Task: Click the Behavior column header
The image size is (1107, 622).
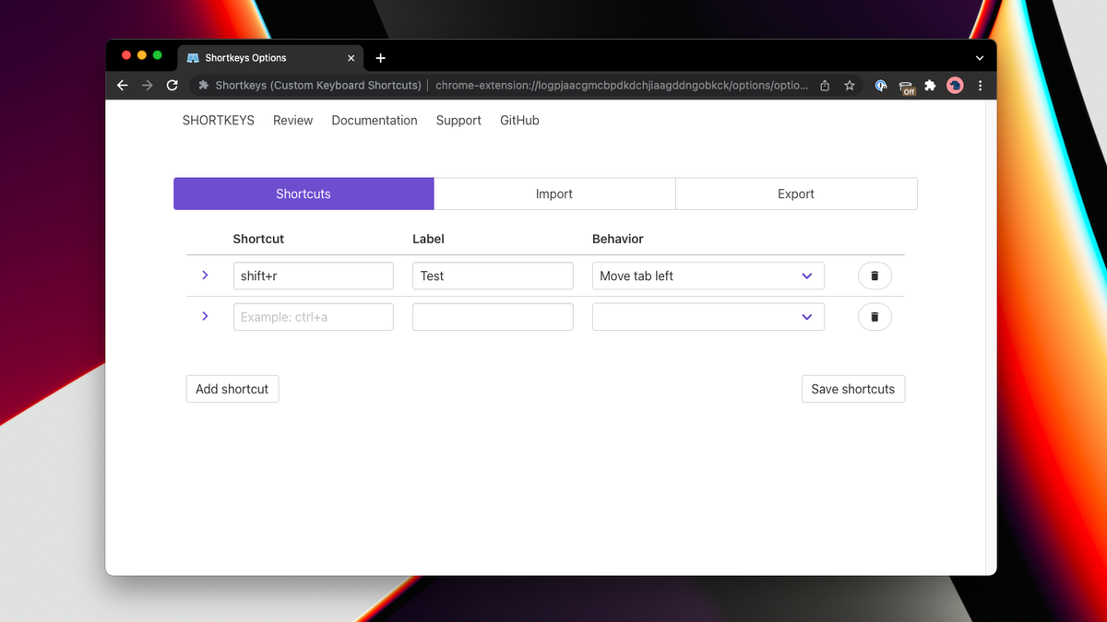Action: click(618, 239)
